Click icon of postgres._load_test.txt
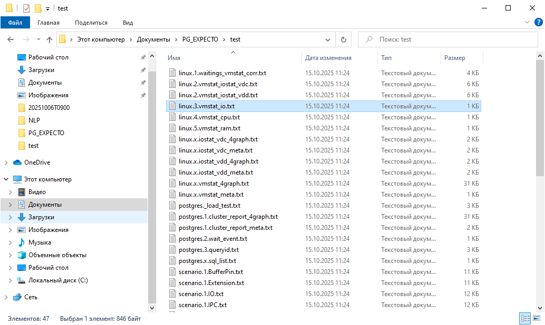545x325 pixels. click(172, 206)
